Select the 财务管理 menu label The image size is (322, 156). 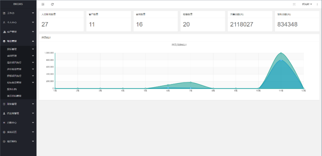[12, 104]
